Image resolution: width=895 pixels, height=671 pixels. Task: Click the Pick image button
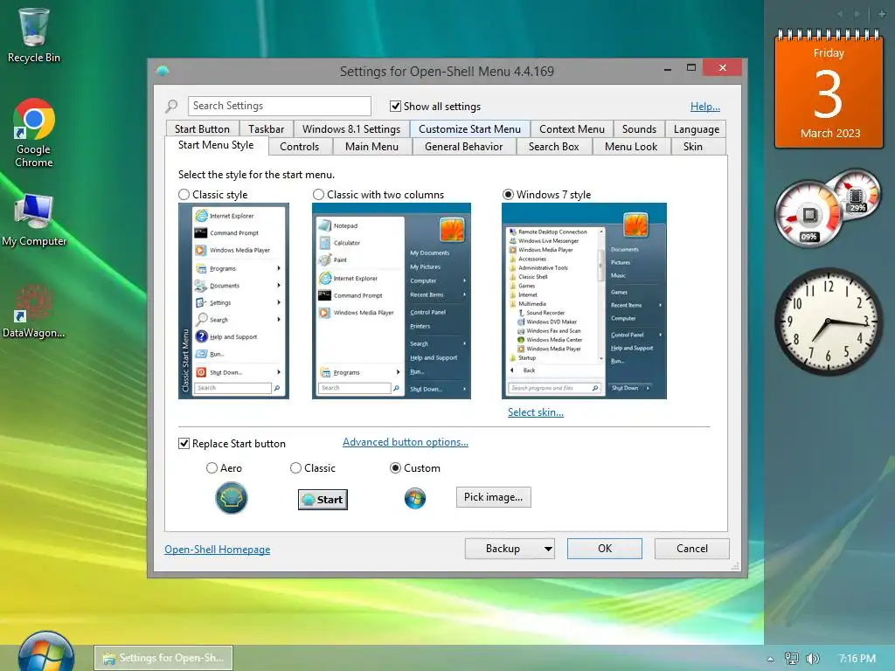[493, 497]
